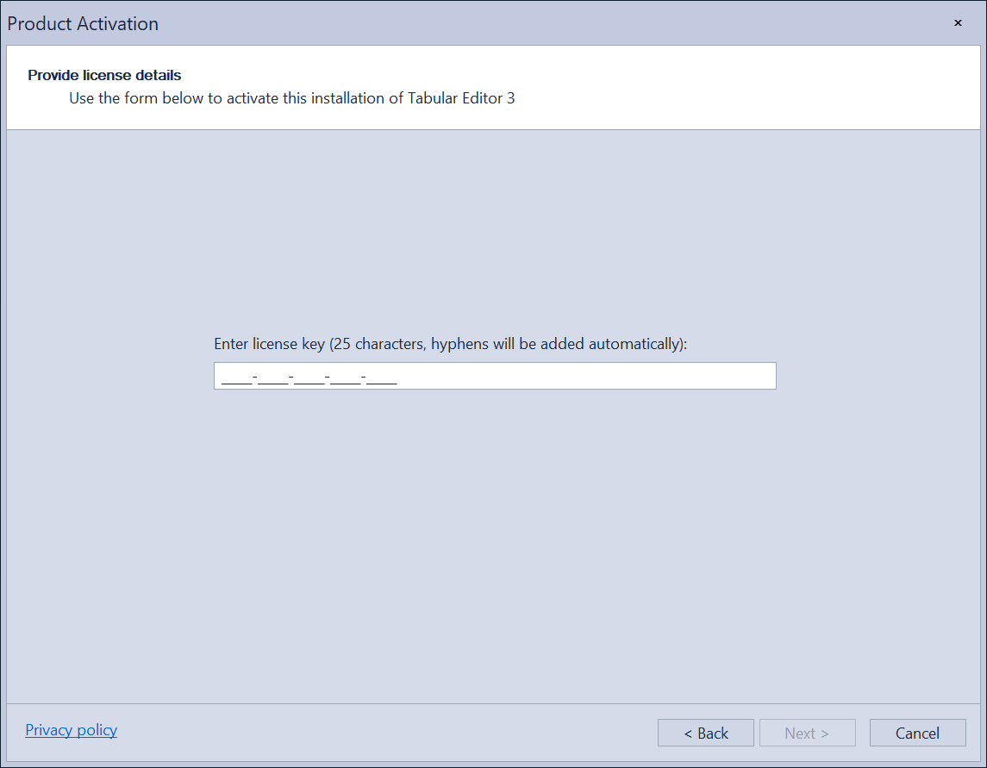Click the Tabular Editor 3 instruction text
Viewport: 987px width, 768px height.
[x=291, y=98]
